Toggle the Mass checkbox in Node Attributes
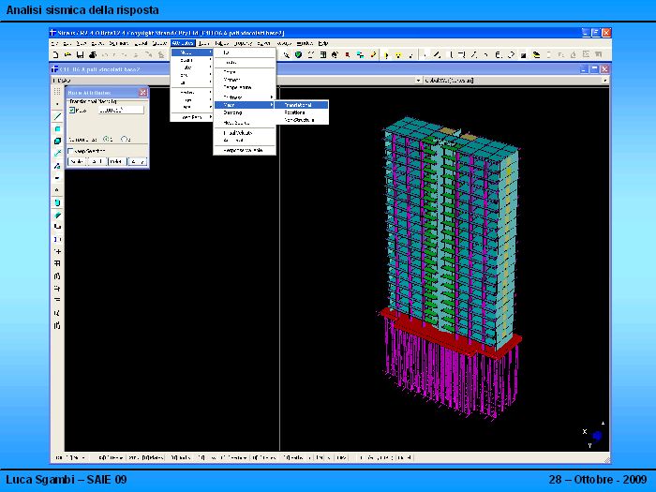656x492 pixels. (x=72, y=110)
